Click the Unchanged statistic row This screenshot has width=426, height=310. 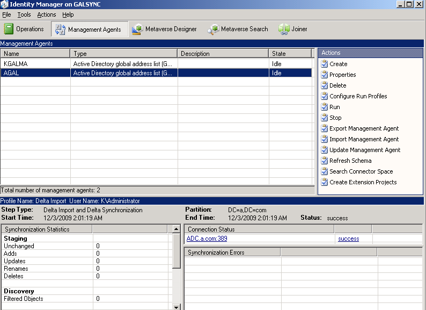(86, 246)
